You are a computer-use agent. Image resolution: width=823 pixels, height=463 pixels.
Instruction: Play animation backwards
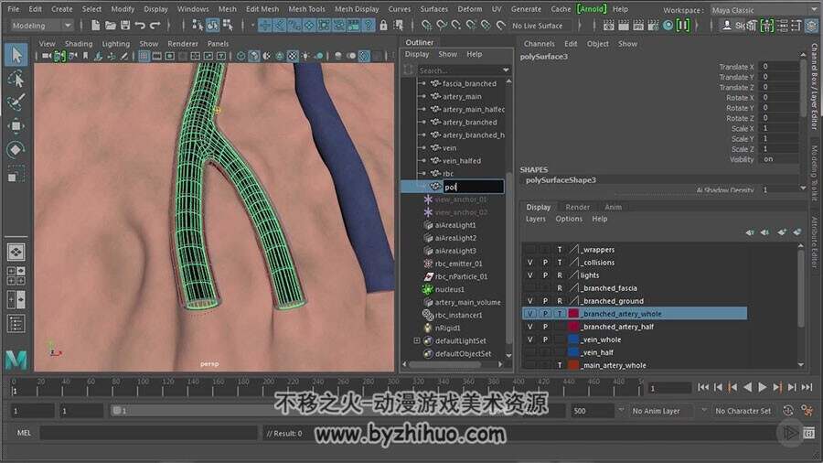[747, 387]
